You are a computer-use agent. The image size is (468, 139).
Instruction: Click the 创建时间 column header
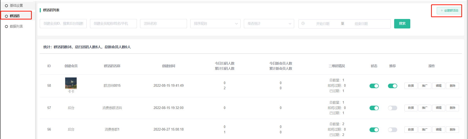[168, 66]
